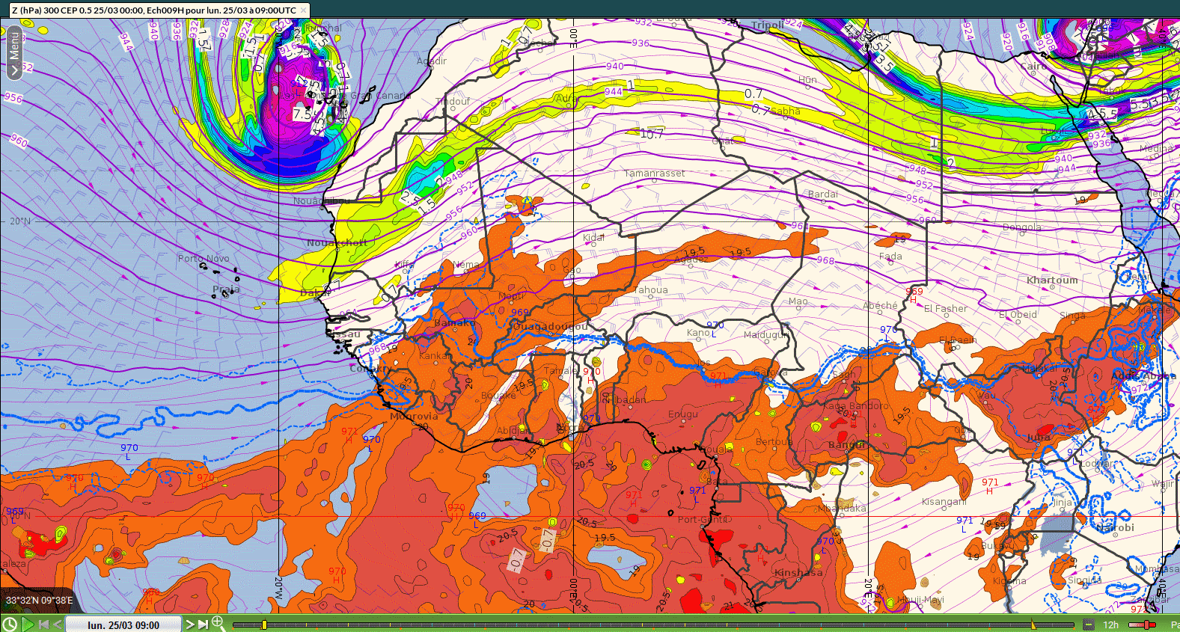Viewport: 1180px width, 632px height.
Task: Click the Port-Gentil city label
Action: pyautogui.click(x=703, y=519)
